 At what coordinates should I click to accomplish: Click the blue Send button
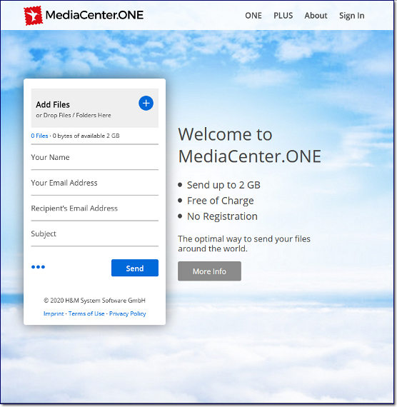(135, 268)
